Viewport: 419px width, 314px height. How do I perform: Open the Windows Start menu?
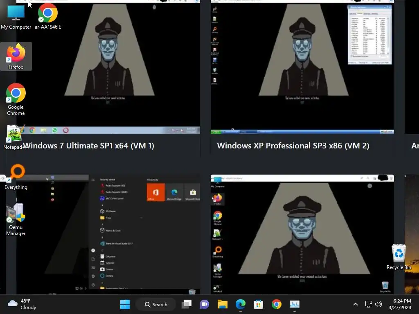(x=125, y=304)
